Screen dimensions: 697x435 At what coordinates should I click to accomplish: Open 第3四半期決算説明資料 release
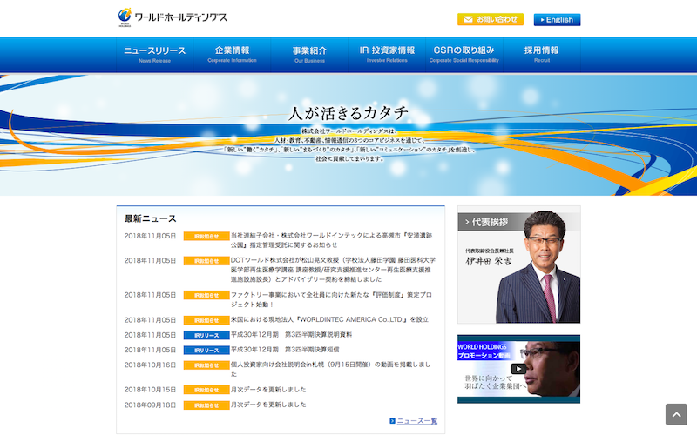click(291, 335)
